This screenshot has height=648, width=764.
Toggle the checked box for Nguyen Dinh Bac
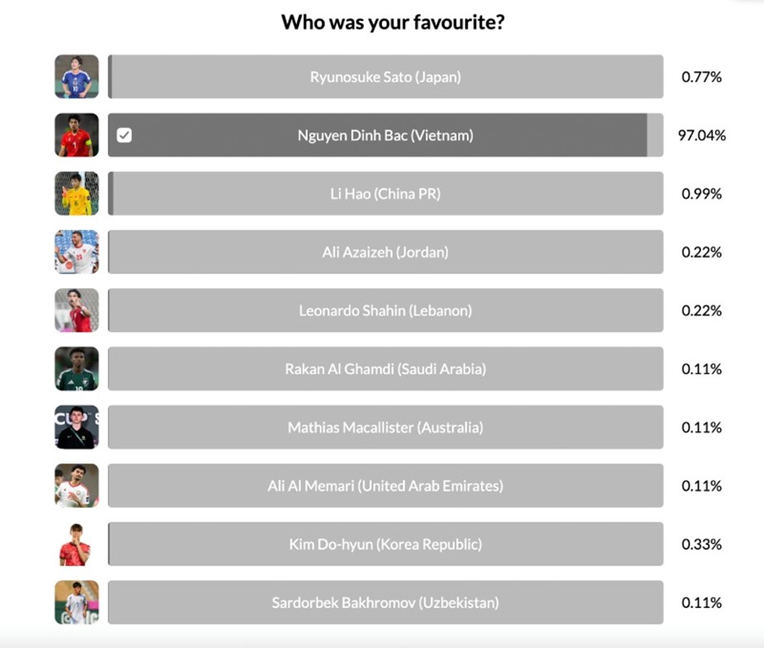click(x=124, y=135)
